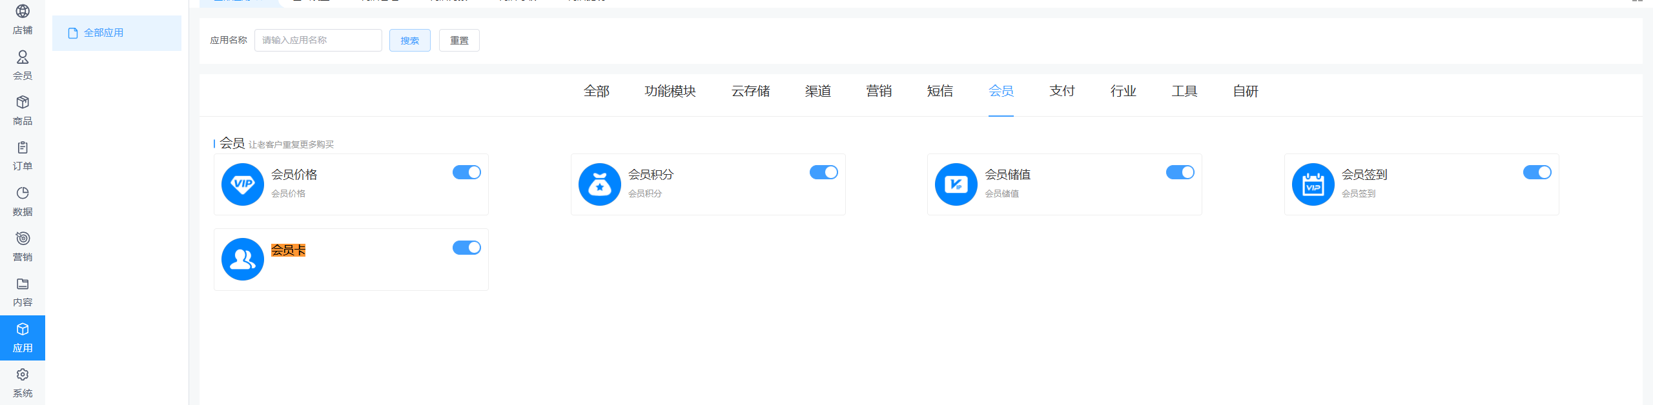
Task: Open the highlighted 会员卡 app title
Action: pos(288,250)
